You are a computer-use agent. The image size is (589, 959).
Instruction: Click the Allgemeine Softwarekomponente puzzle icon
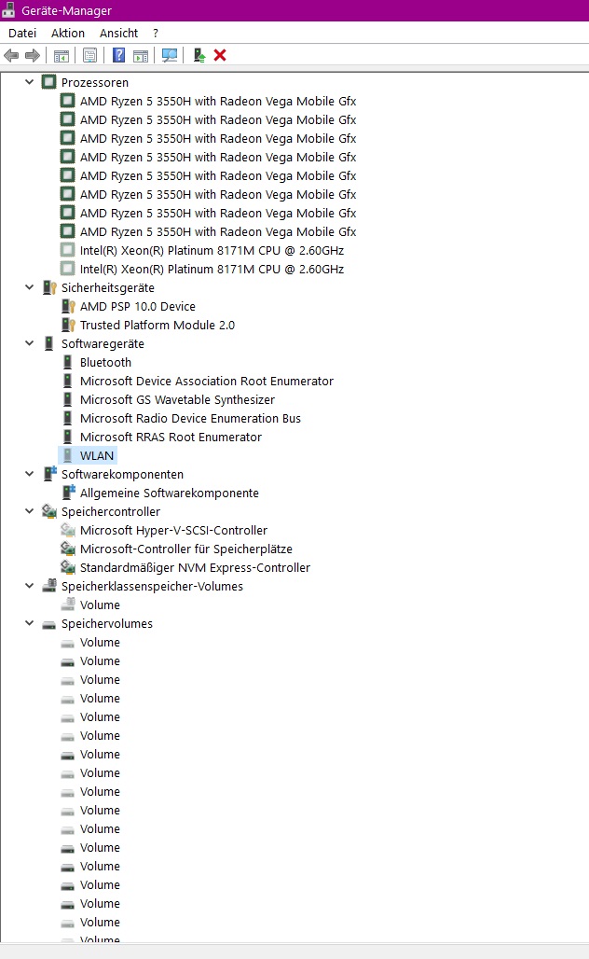(68, 493)
